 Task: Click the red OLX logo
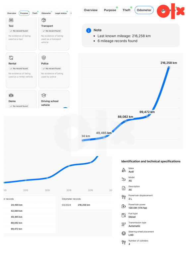coord(170,11)
